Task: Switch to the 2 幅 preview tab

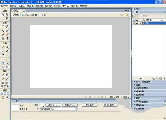Action: (x=34, y=15)
